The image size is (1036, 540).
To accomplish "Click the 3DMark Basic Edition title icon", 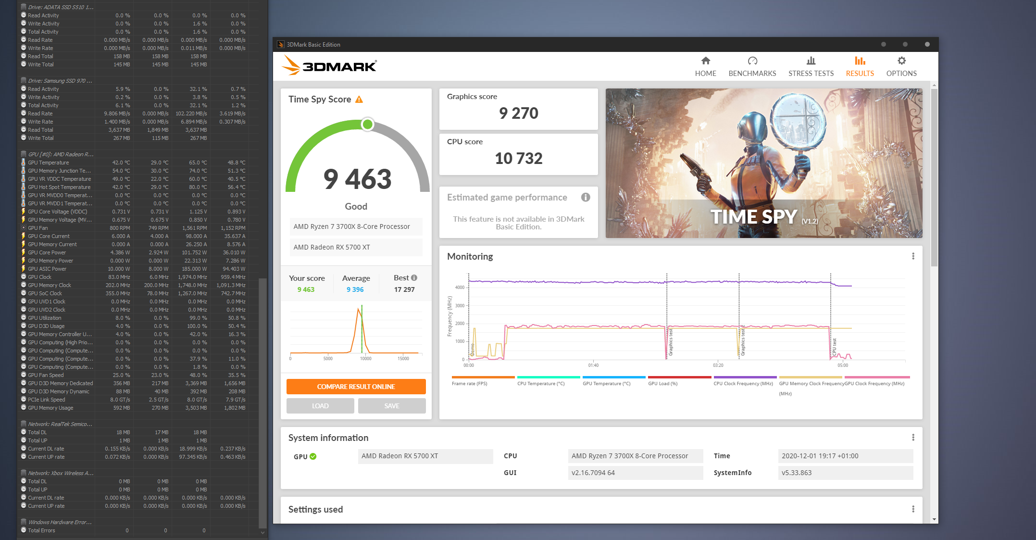I will pos(281,45).
